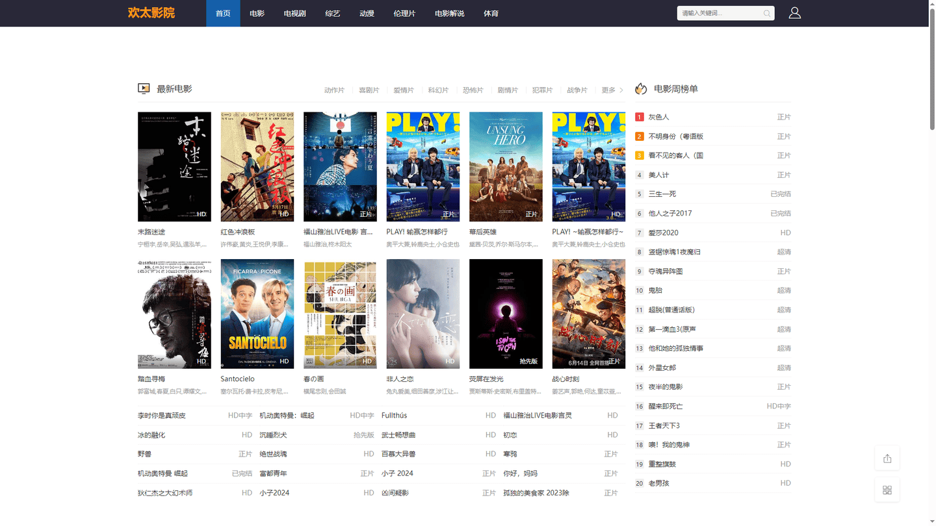Focus the keyword search field
Screen dimensions: 936x526
click(720, 13)
